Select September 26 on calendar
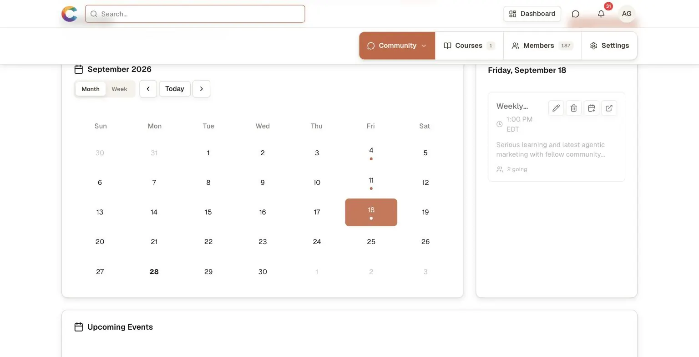The image size is (699, 357). 425,242
